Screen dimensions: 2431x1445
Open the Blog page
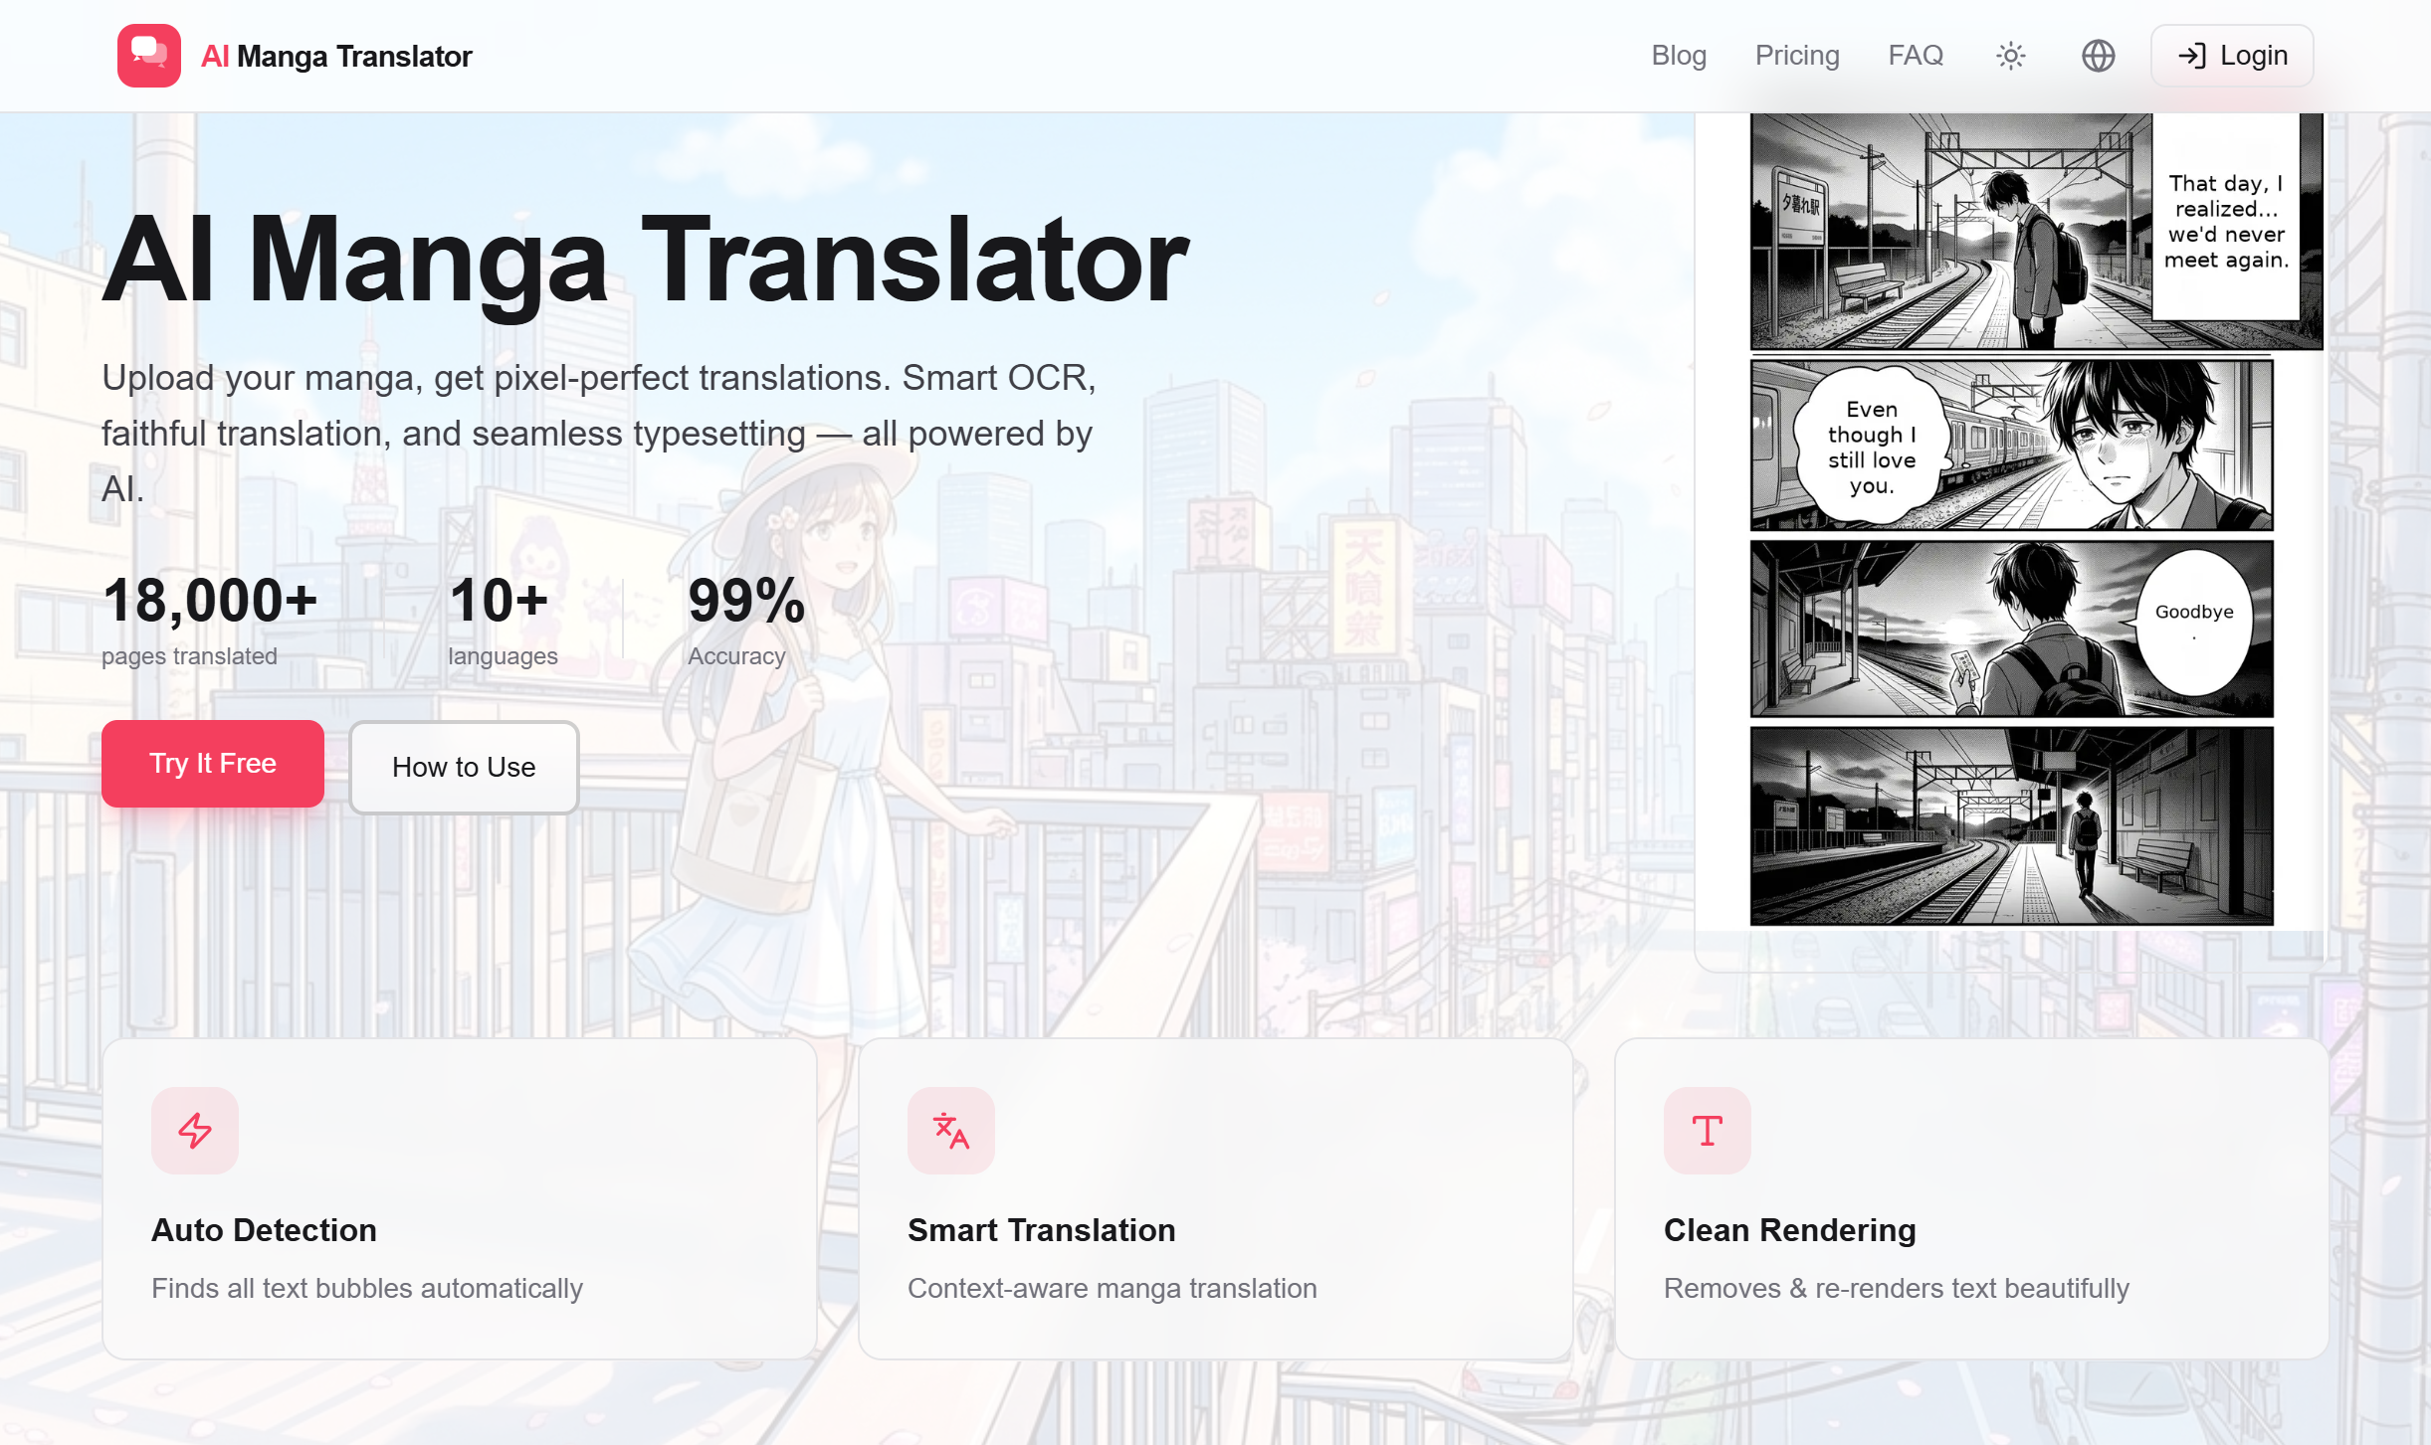pos(1679,56)
